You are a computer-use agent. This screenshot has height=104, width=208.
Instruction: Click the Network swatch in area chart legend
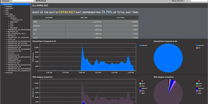click(140, 88)
